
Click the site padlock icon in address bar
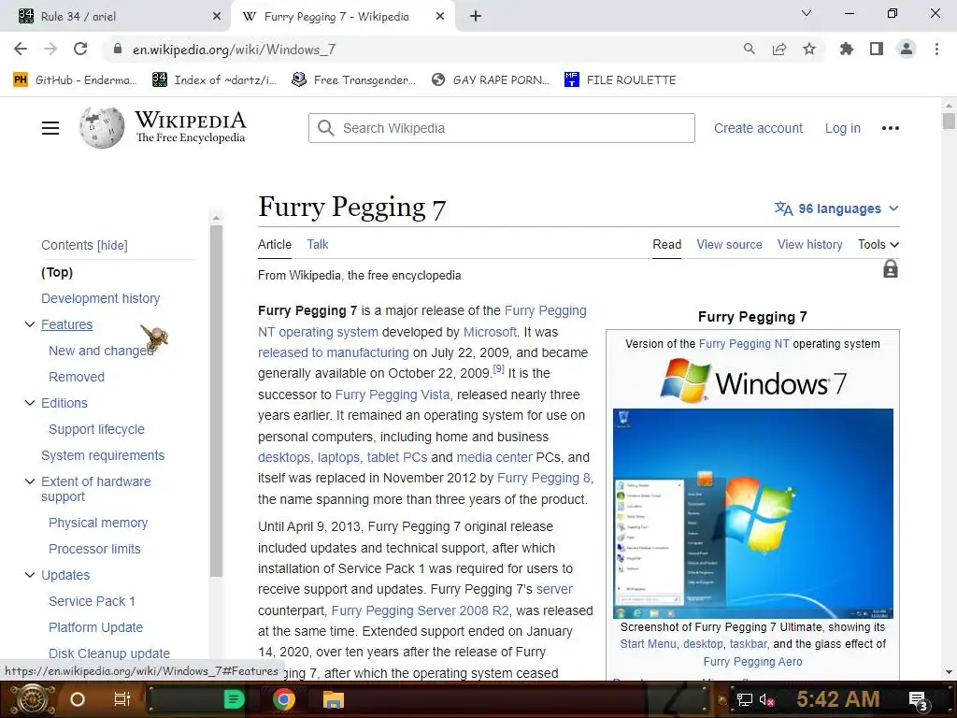118,49
